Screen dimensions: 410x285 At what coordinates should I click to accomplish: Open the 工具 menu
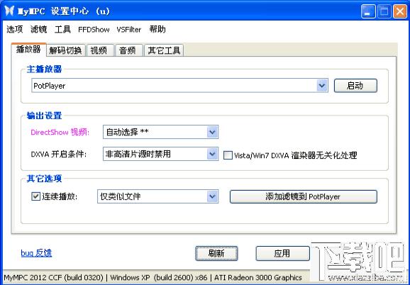(62, 29)
